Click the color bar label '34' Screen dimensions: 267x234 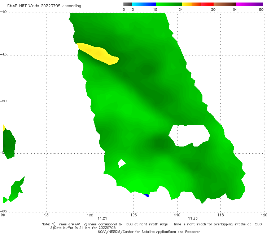point(181,9)
